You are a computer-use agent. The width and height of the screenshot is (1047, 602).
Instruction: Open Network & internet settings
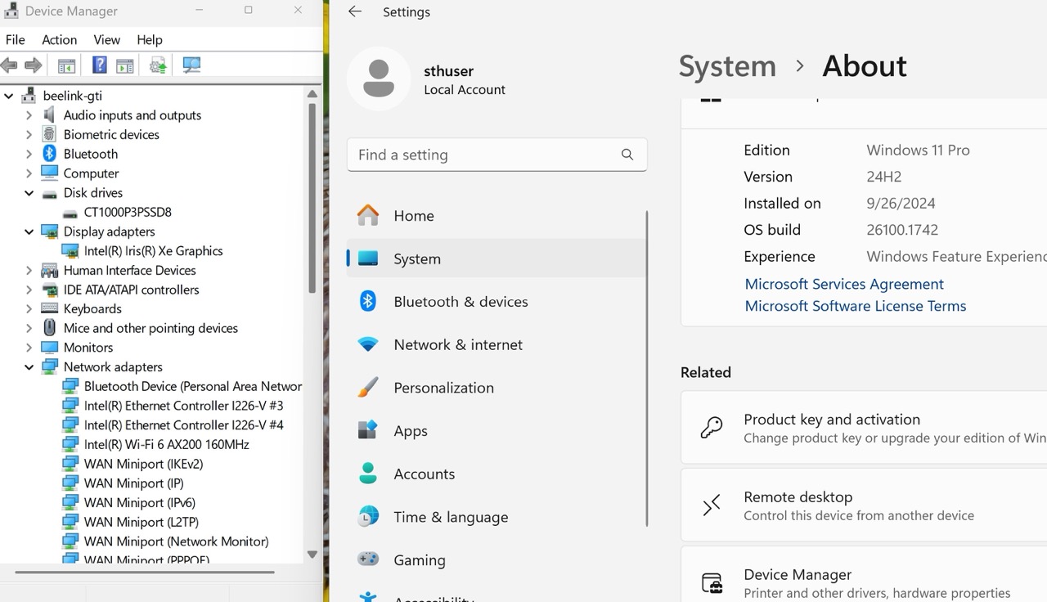click(x=457, y=344)
